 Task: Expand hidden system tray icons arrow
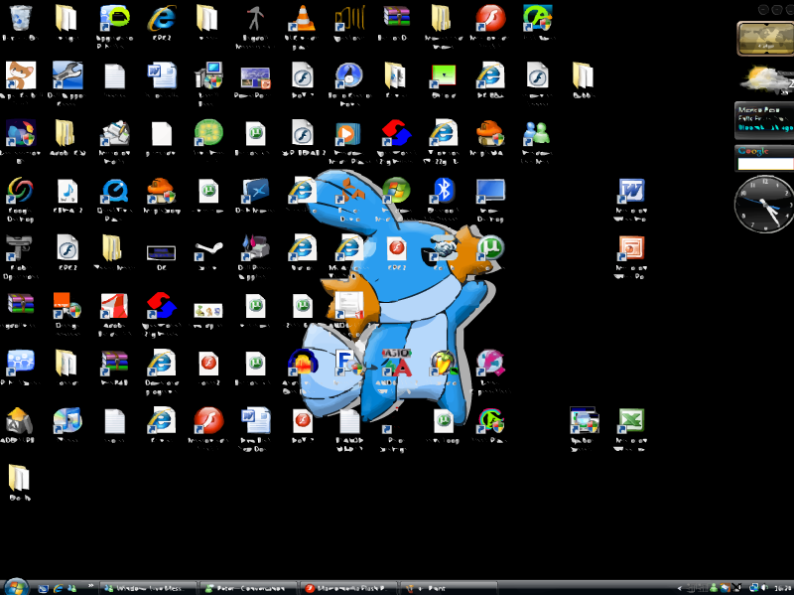[680, 588]
